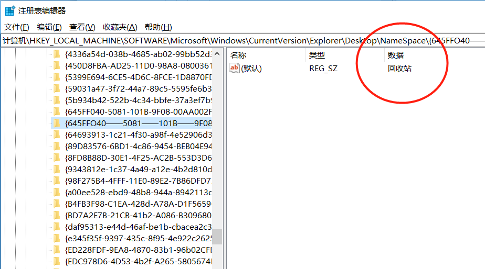Click the registry path address bar

click(243, 41)
